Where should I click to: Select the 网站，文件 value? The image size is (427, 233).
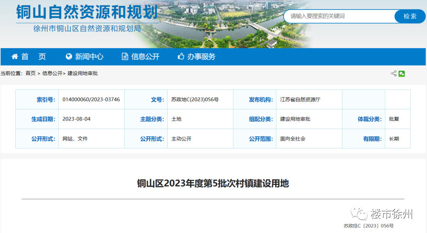click(75, 139)
